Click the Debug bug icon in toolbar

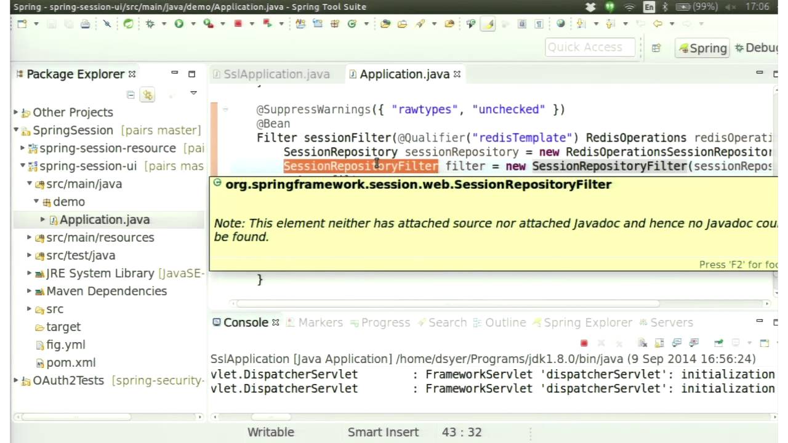coord(150,24)
